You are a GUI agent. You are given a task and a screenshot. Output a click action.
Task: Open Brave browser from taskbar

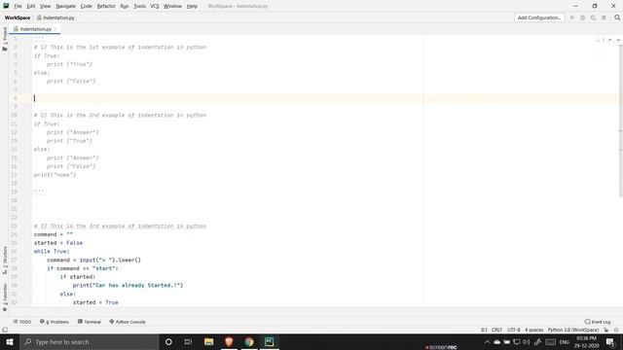click(229, 341)
